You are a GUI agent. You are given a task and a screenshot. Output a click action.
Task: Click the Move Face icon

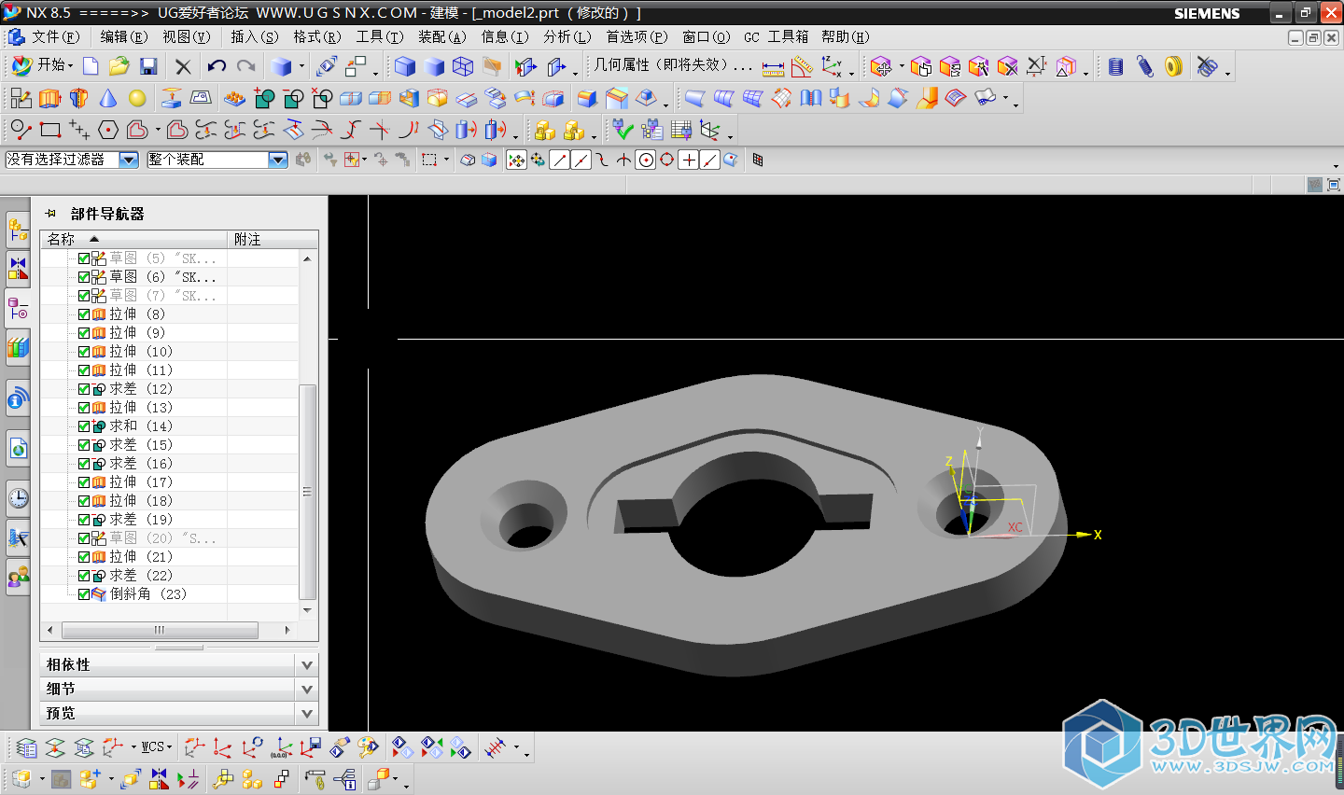(x=880, y=66)
